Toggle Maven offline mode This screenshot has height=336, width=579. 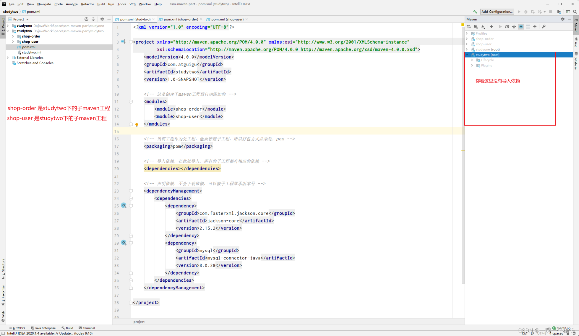(x=514, y=27)
